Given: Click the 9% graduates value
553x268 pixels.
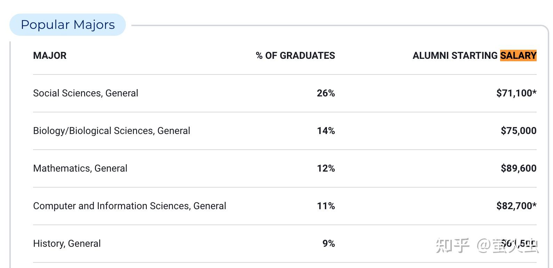Looking at the screenshot, I should 328,244.
